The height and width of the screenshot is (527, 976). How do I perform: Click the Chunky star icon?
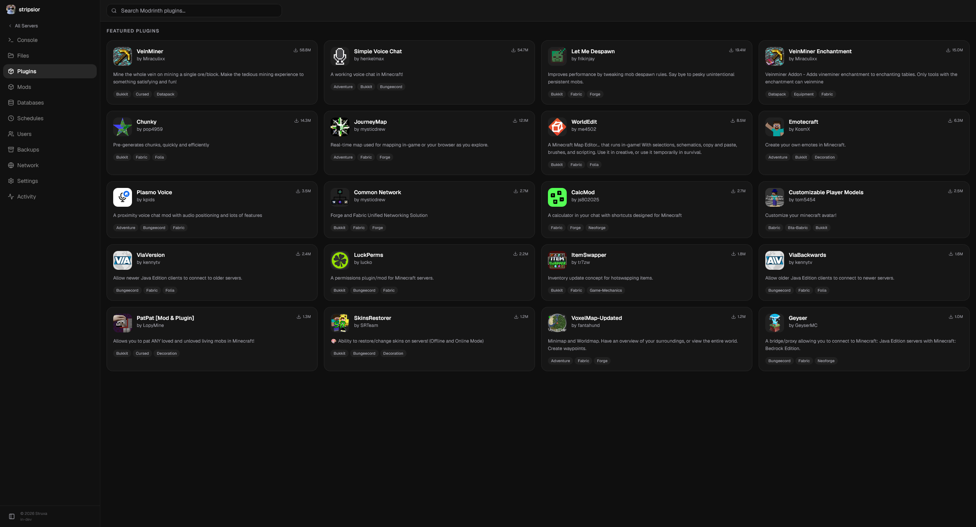point(123,127)
